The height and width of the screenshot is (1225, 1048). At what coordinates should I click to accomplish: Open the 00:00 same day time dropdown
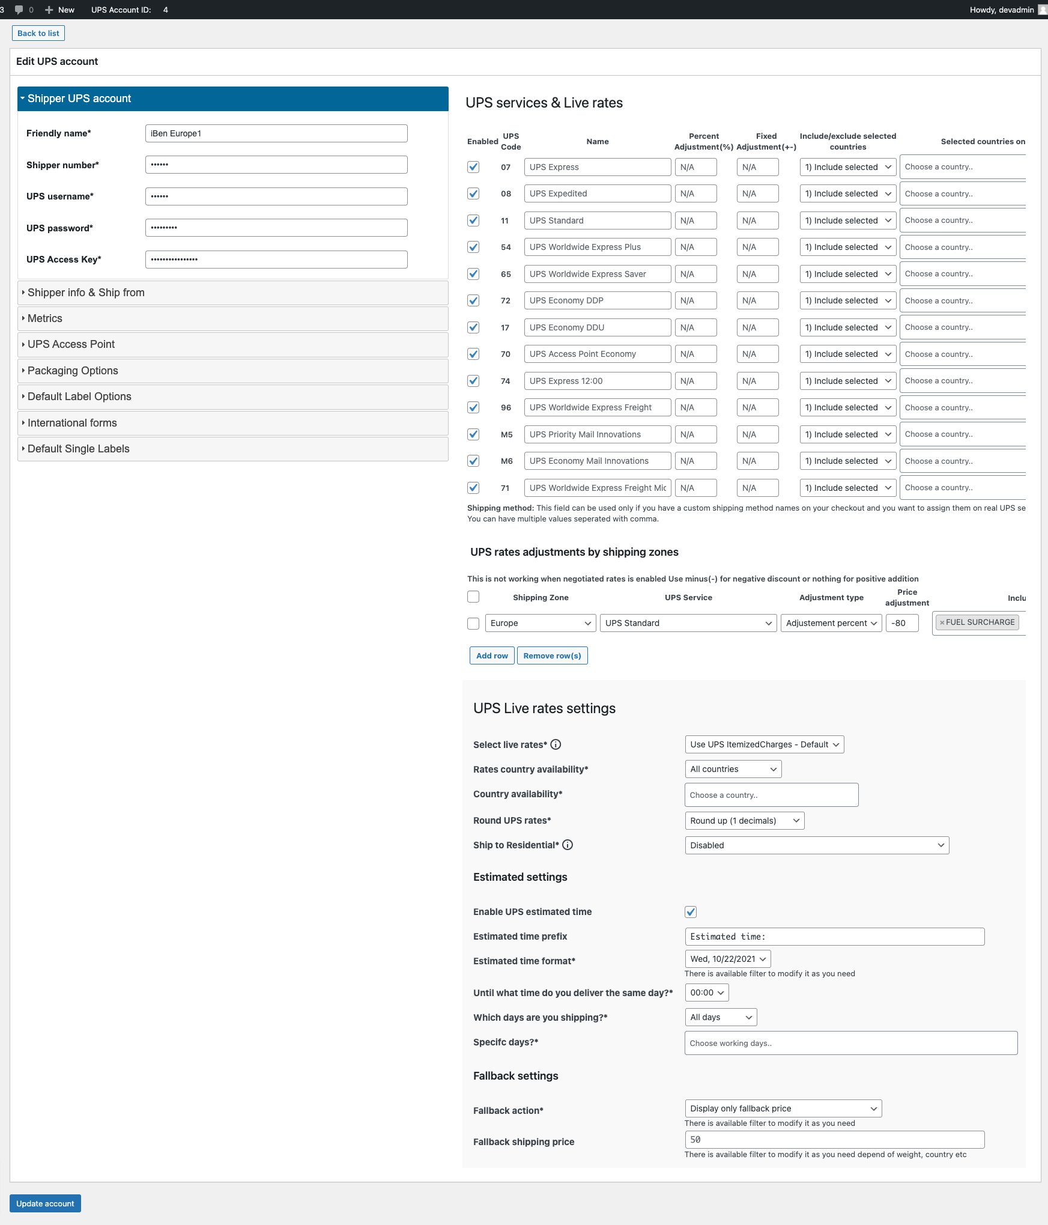pyautogui.click(x=706, y=992)
